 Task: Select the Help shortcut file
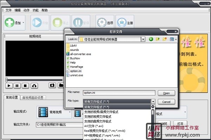pos(73,62)
